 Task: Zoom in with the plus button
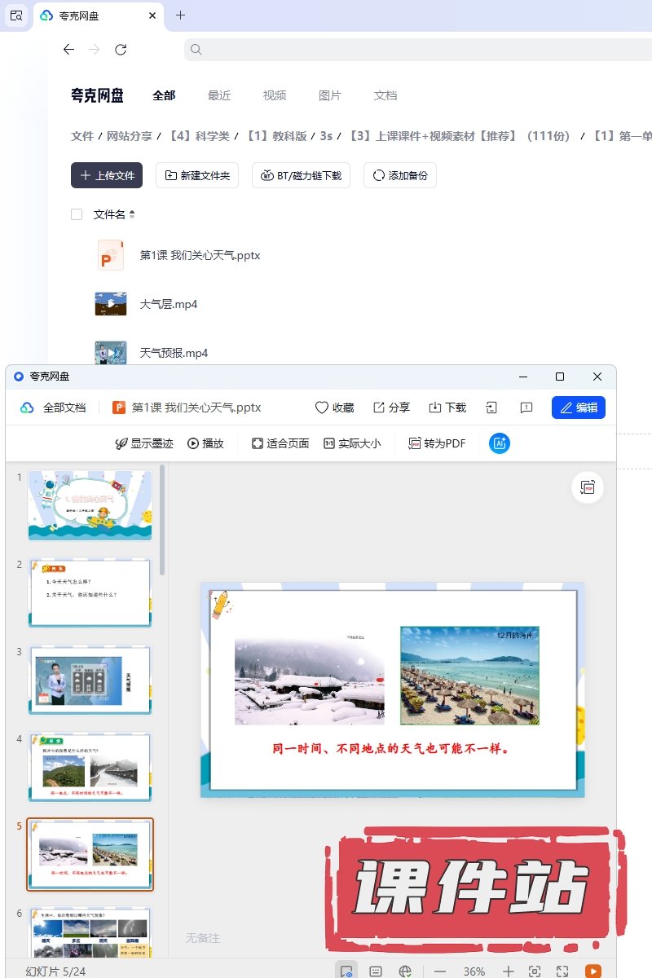click(508, 971)
